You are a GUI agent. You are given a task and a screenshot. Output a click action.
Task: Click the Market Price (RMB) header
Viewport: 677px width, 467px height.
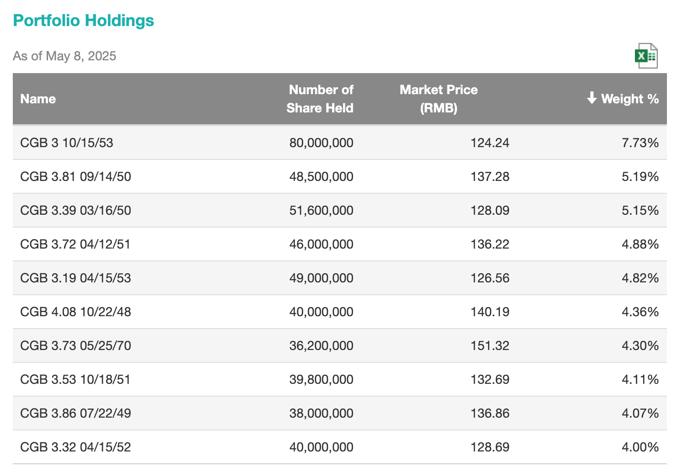coord(438,99)
